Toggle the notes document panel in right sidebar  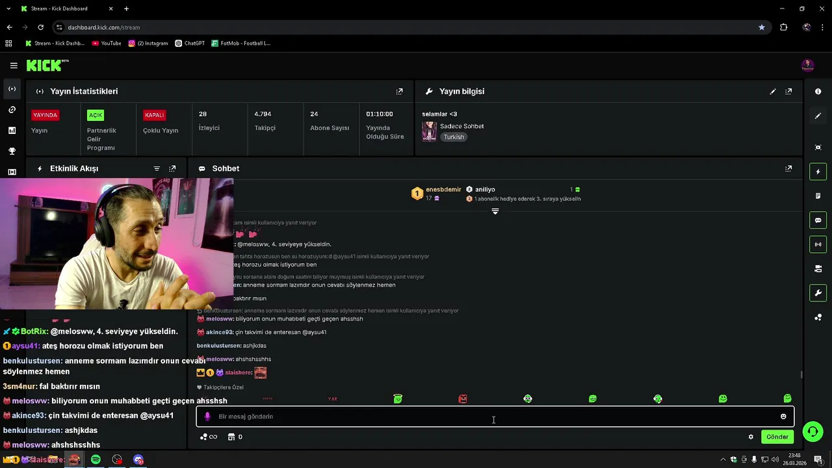pos(818,196)
